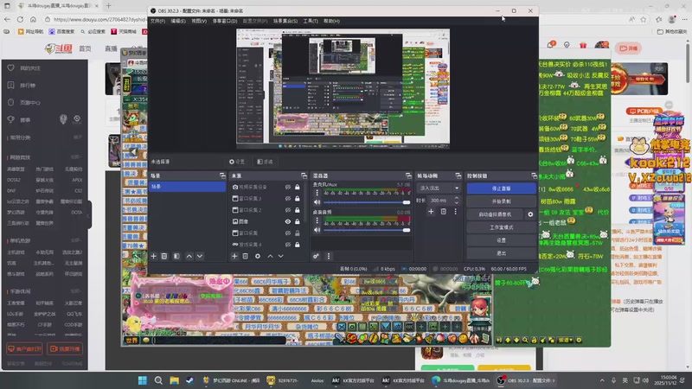
Task: Open the 编辑(E) menu in OBS
Action: pos(178,21)
